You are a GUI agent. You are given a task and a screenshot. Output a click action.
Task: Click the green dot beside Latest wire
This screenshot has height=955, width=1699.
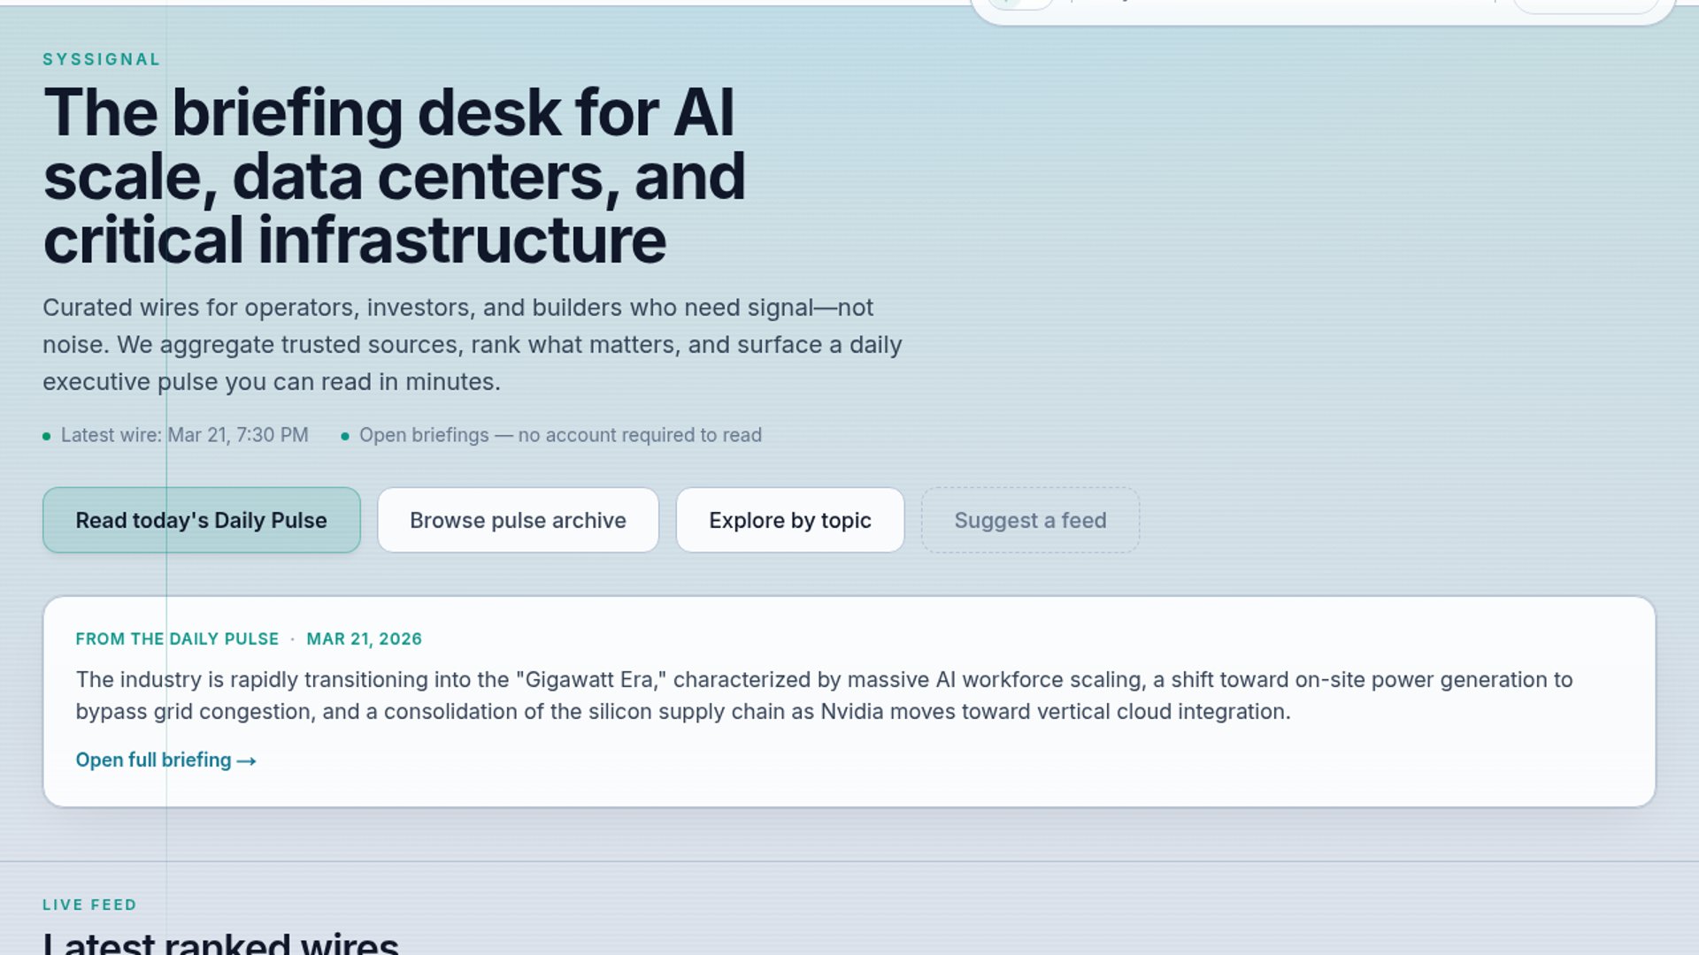[x=47, y=436]
